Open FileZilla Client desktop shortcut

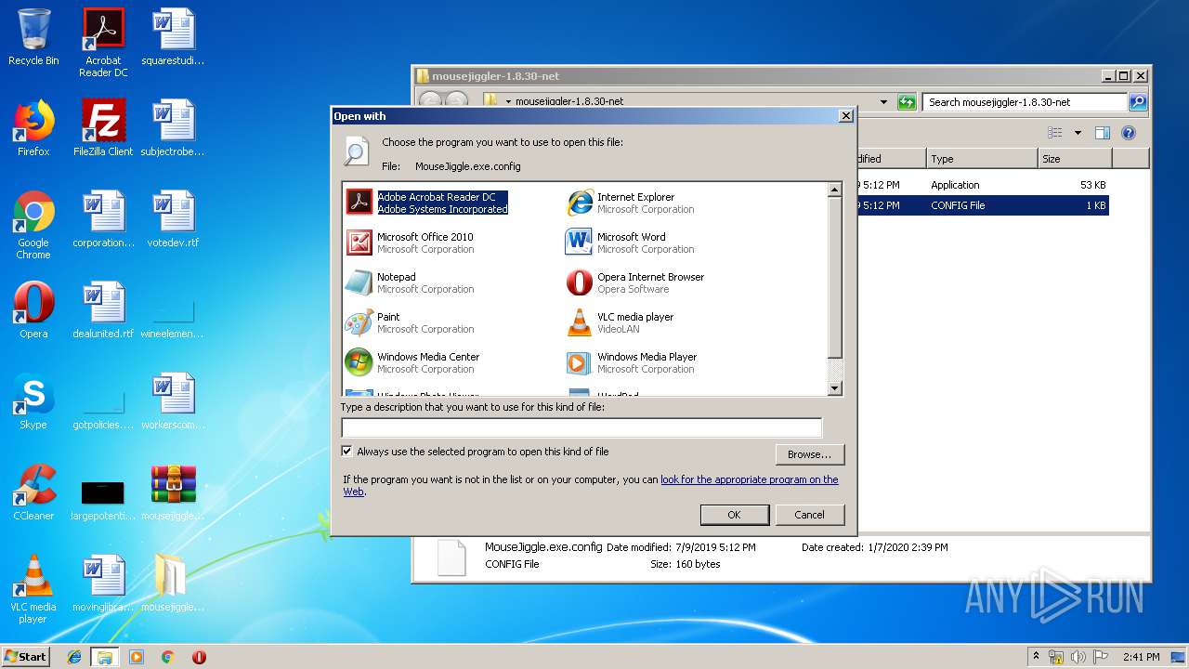coord(103,128)
